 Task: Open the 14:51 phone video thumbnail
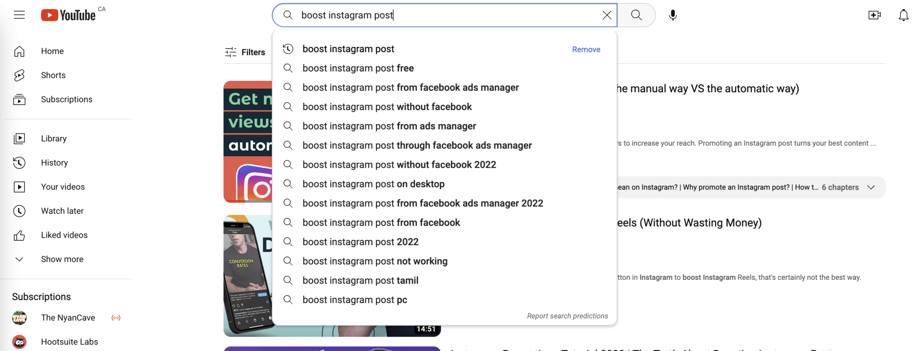coord(248,276)
